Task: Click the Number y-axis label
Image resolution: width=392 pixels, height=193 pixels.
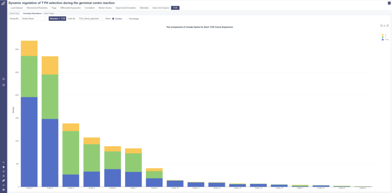Action: point(13,110)
